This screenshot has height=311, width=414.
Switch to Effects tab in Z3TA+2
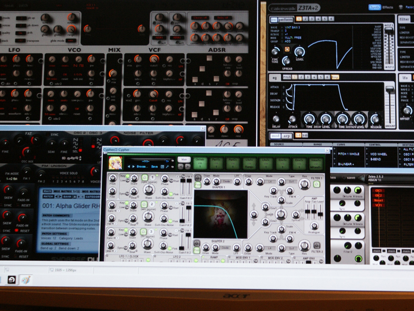pos(388,7)
